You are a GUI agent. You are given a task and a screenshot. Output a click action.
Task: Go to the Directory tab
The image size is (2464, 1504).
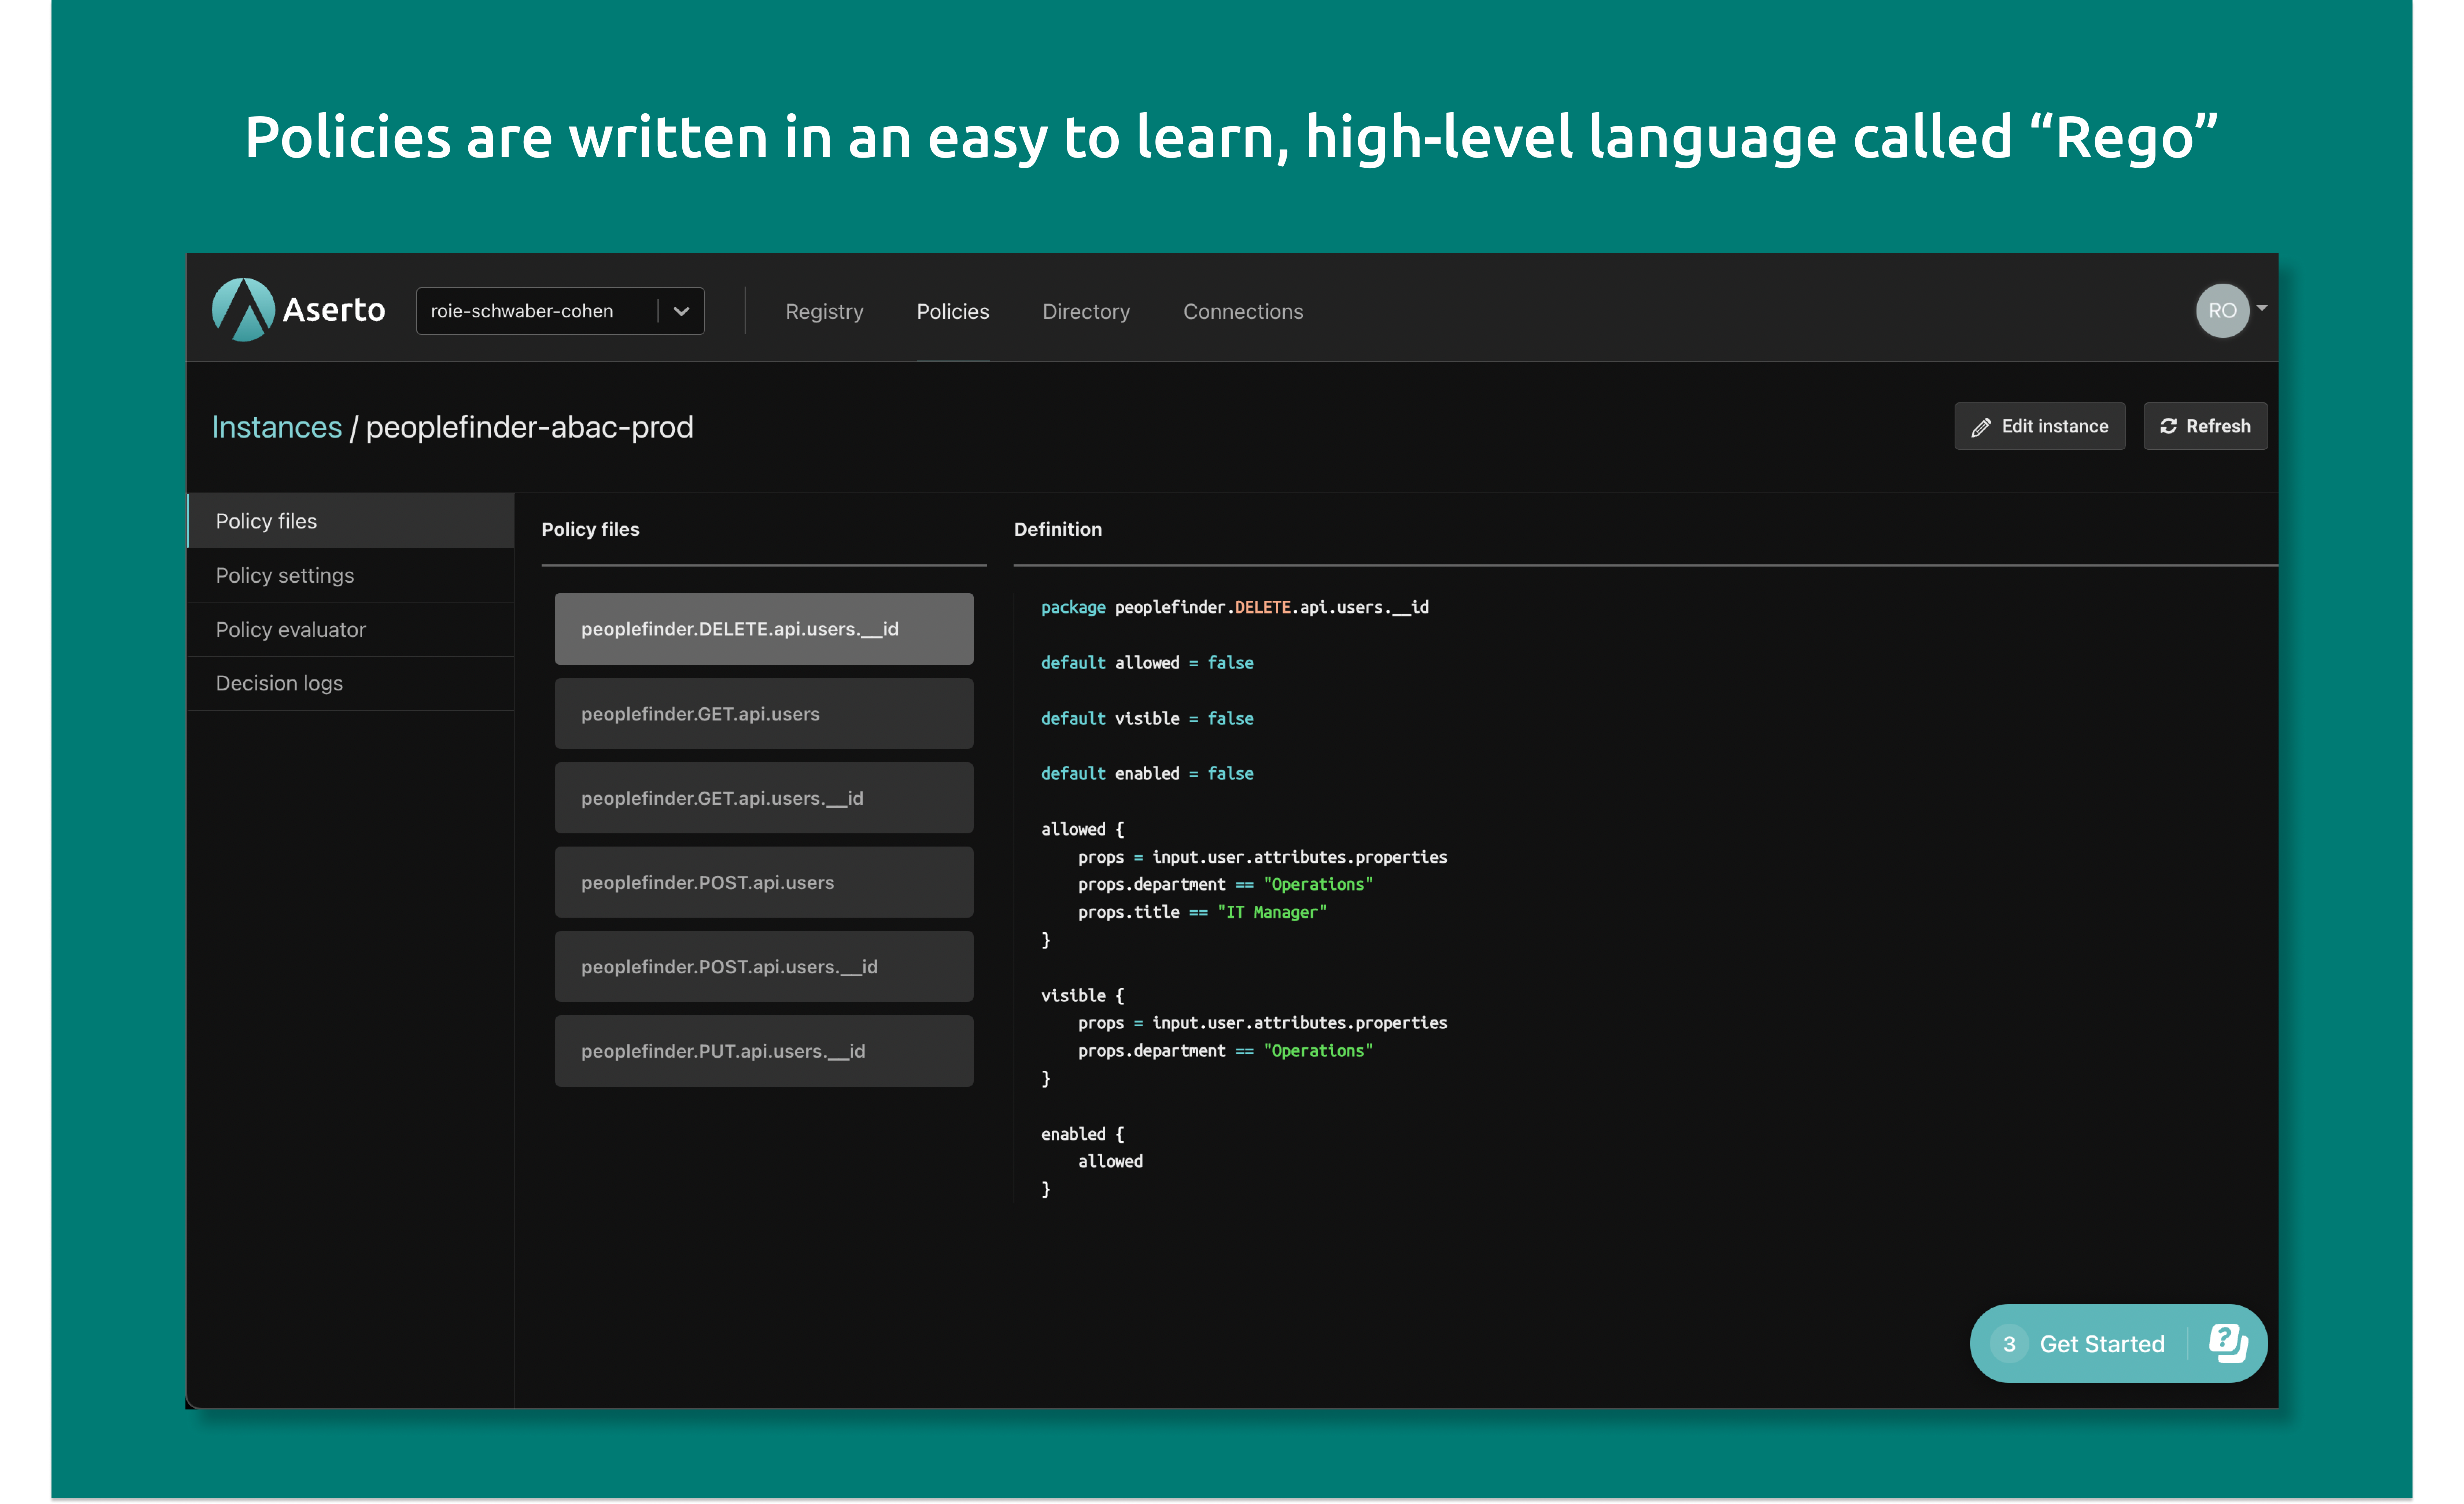click(x=1086, y=312)
